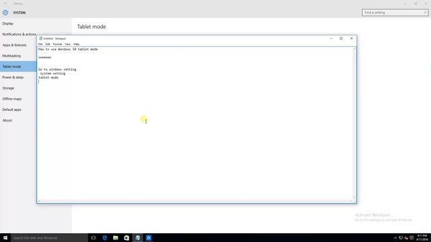Click the volume icon in system tray
The image size is (431, 242).
(x=406, y=238)
